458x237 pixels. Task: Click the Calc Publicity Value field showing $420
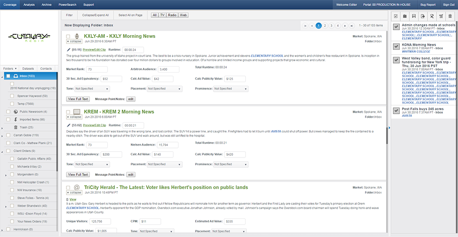[235, 155]
